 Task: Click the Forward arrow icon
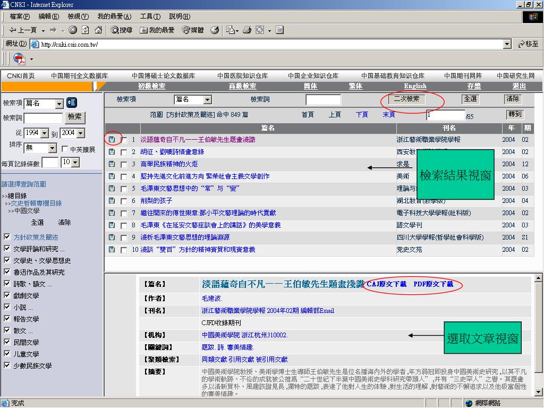(53, 30)
